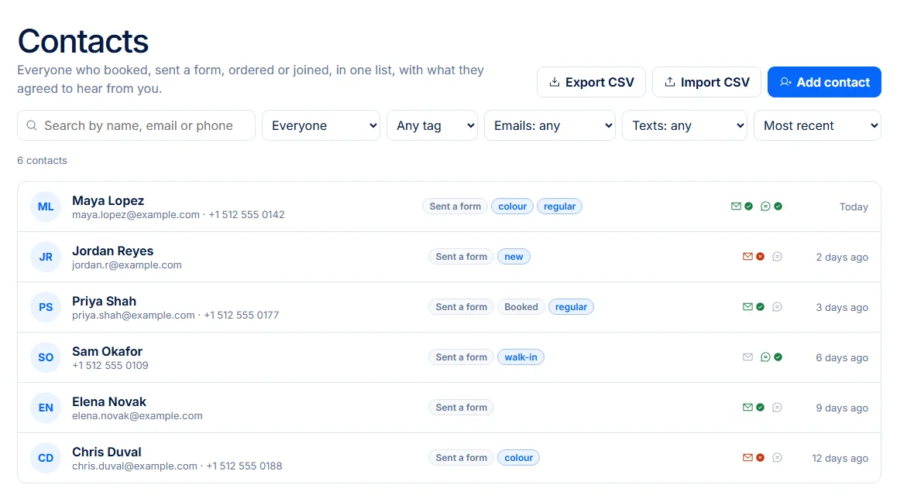Open the Chris Duval contact name
The height and width of the screenshot is (495, 914).
click(107, 452)
